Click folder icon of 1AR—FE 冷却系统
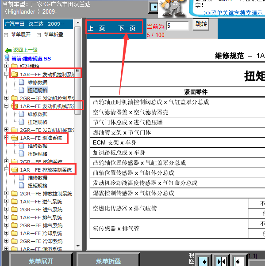Screen dimensions: 265x266 tap(14, 233)
